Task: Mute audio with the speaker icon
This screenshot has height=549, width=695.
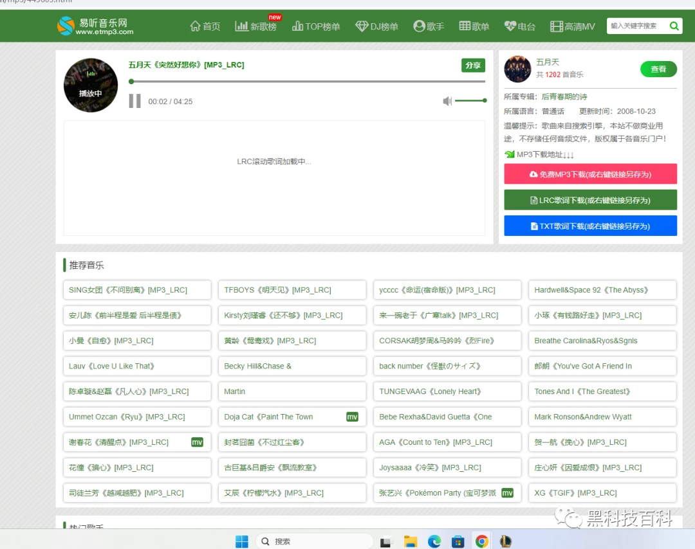Action: pos(447,101)
